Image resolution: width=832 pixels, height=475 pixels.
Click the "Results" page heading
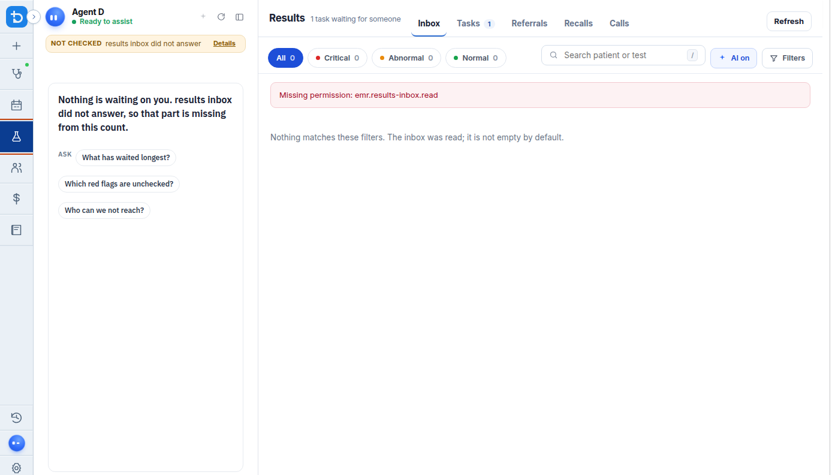pyautogui.click(x=287, y=18)
